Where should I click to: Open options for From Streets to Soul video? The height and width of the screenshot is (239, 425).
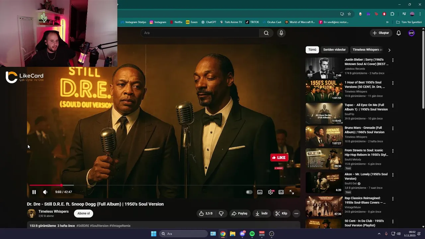tap(393, 151)
